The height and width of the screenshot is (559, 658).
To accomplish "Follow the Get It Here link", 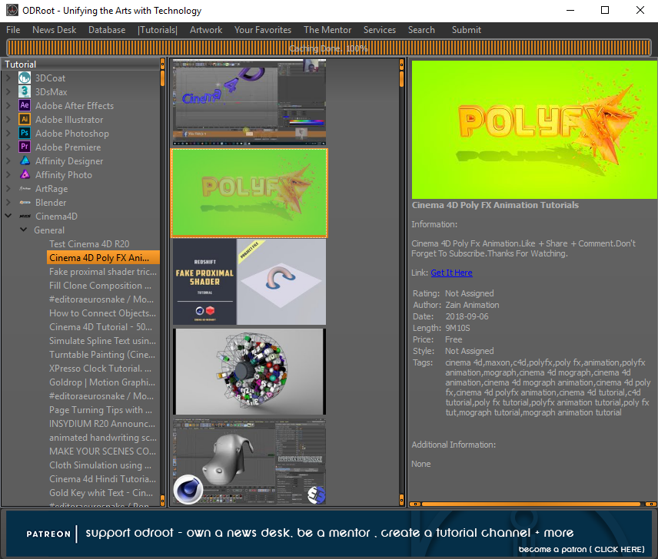I will pos(451,273).
